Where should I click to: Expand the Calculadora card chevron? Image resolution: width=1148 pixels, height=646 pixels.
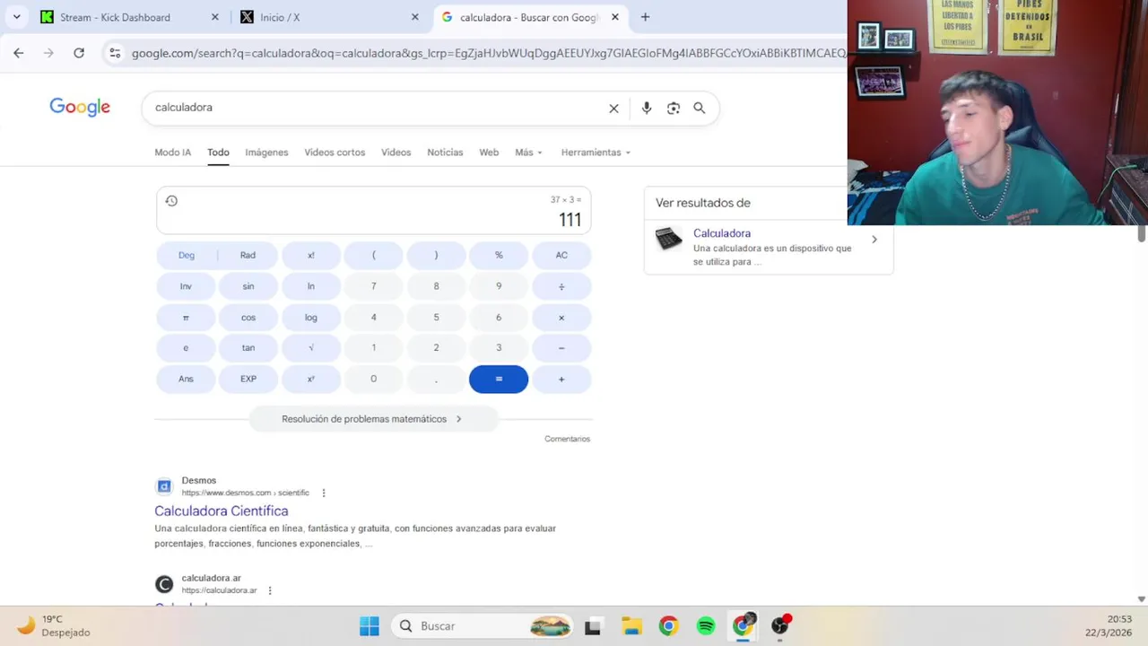point(874,240)
